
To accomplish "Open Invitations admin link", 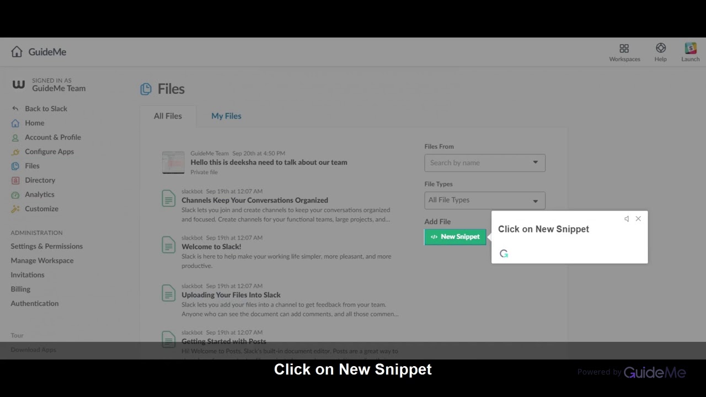I will [x=27, y=275].
